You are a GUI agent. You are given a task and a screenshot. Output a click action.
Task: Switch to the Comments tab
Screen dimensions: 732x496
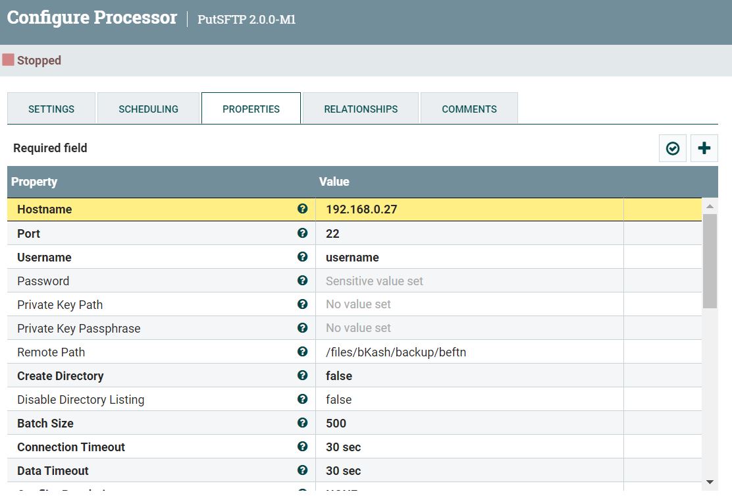click(x=469, y=109)
